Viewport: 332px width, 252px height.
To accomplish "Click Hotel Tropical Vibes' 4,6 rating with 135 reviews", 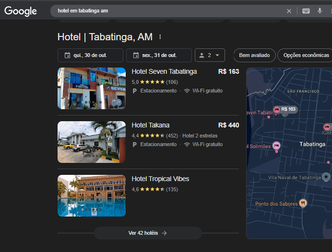I will pos(155,189).
